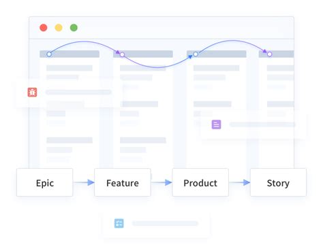Select the Epic box
Viewport: 323px width, 249px height.
45,182
